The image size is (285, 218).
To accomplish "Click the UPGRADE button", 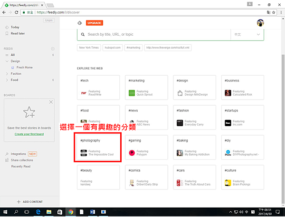I will coord(95,23).
